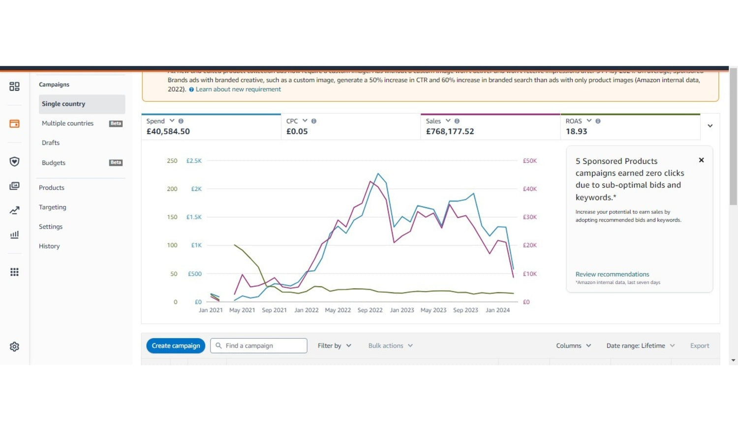738x431 pixels.
Task: Go to Targeting in the left menu
Action: tap(52, 207)
